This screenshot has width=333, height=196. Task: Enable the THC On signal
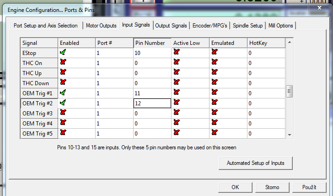(x=63, y=62)
